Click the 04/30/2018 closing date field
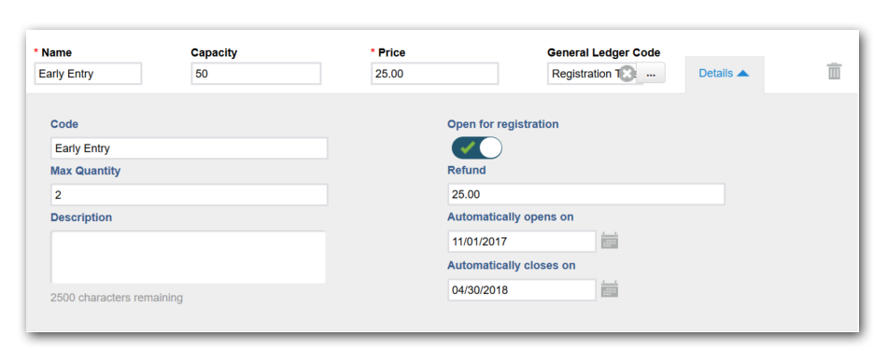 point(522,289)
